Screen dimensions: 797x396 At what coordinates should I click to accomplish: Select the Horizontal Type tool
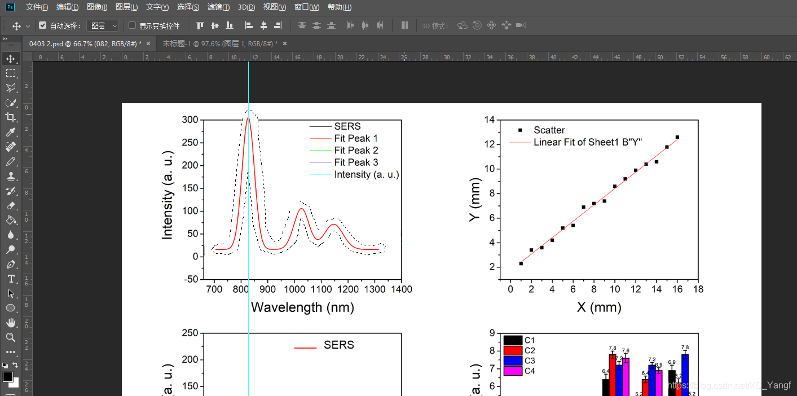10,279
